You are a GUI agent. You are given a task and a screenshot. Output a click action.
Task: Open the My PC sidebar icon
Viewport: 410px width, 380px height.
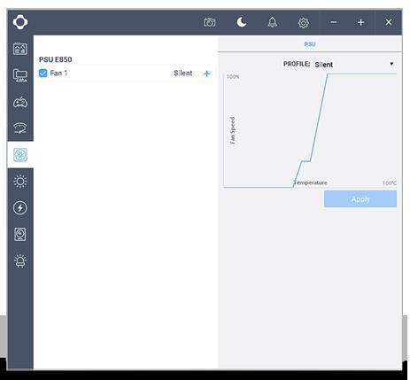pos(20,75)
